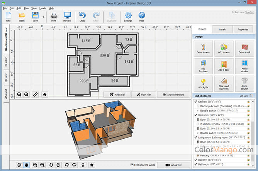
Task: Open the Save button dropdown arrow
Action: click(43, 17)
